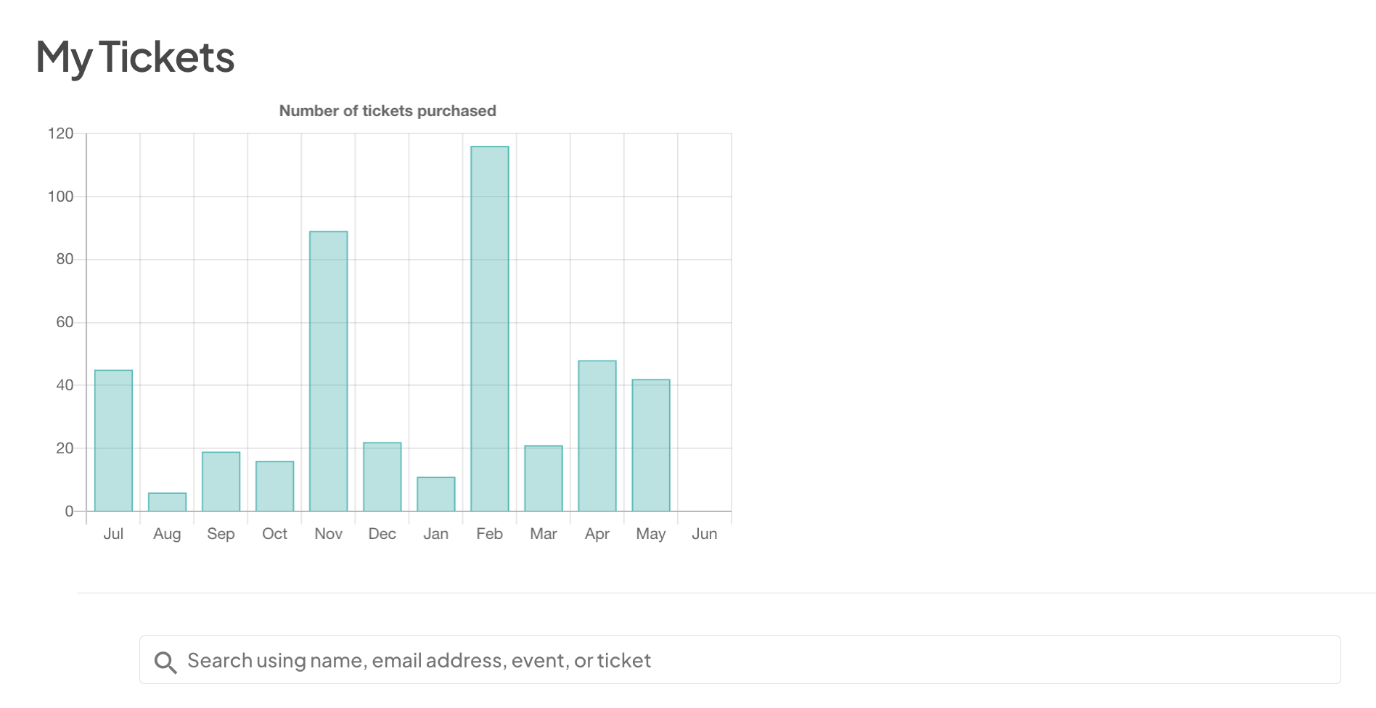Click the March bar in the chart

pyautogui.click(x=544, y=475)
